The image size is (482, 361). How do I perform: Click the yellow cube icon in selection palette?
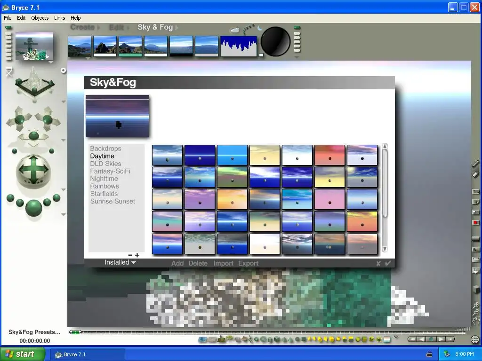point(332,339)
